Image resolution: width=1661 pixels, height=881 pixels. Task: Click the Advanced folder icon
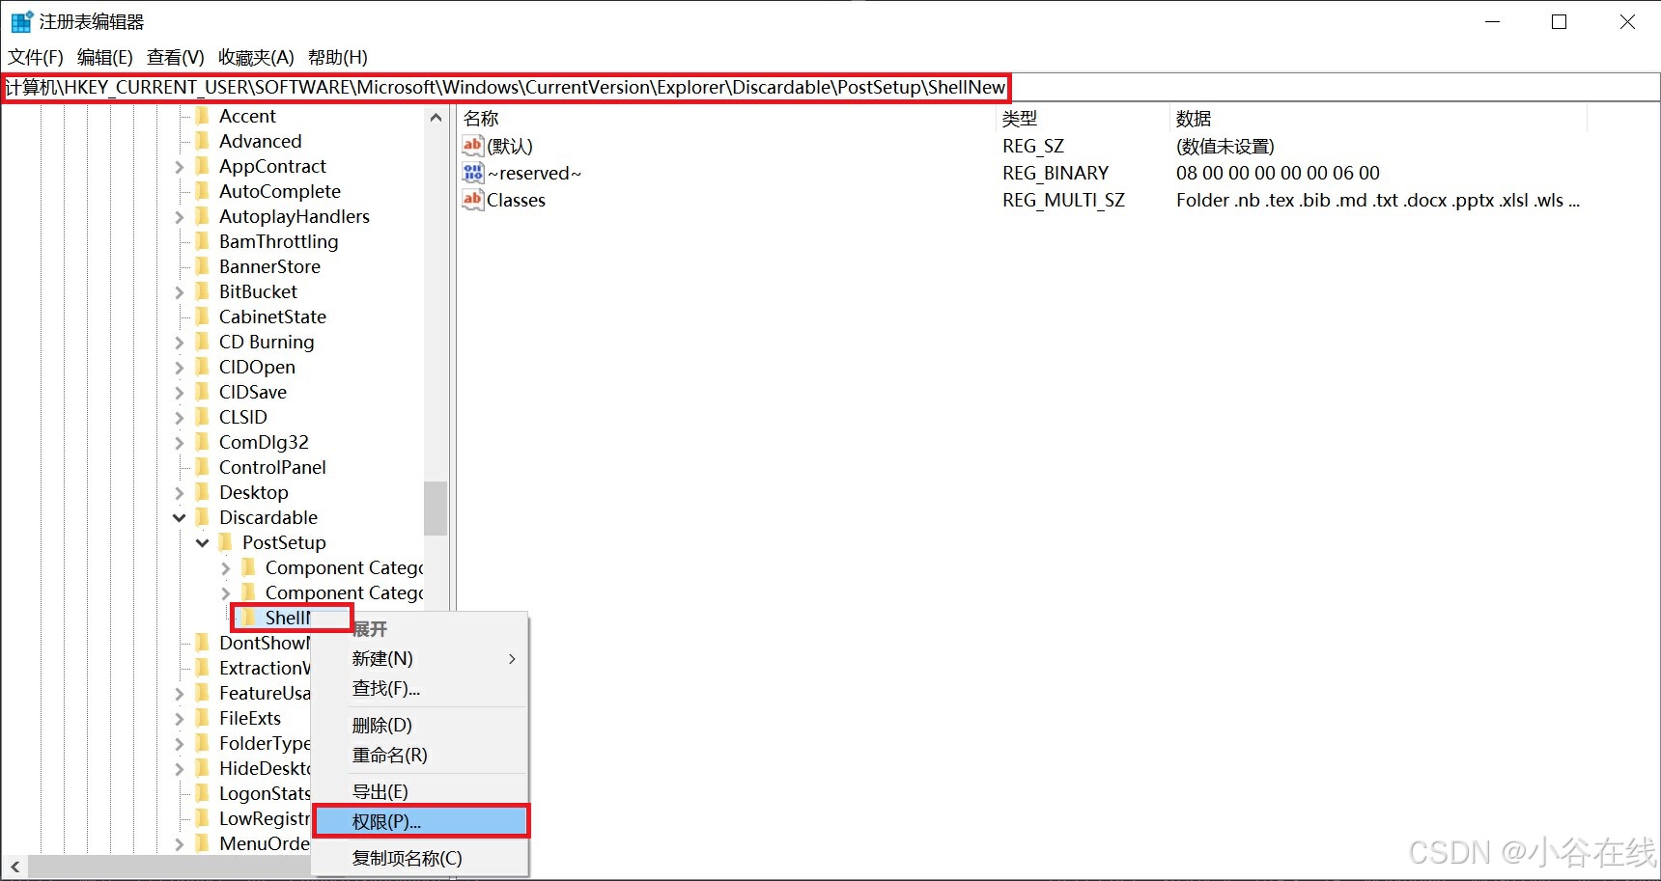(203, 141)
